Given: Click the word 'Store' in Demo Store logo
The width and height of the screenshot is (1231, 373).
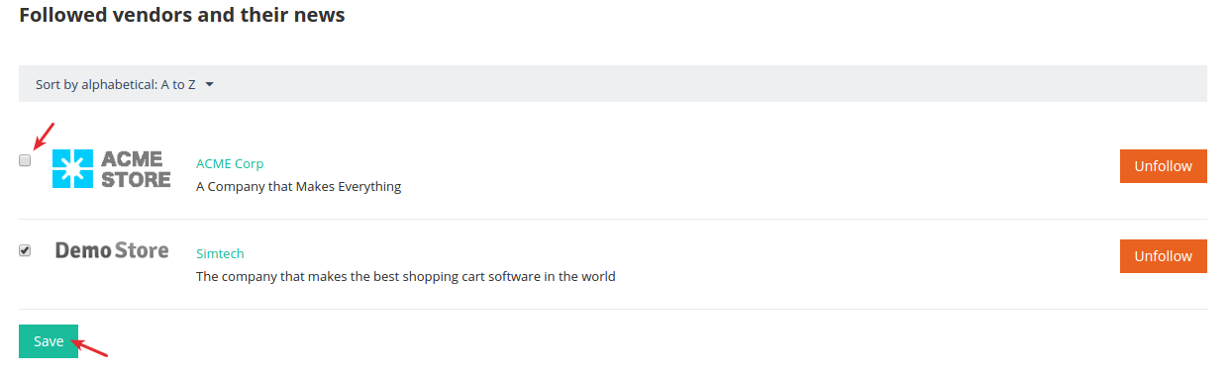Looking at the screenshot, I should click(142, 250).
